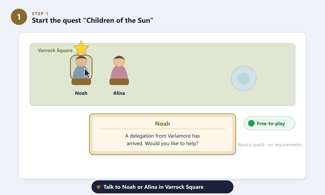
Task: Click the green dot in Free-to-play badge
Action: tap(251, 123)
